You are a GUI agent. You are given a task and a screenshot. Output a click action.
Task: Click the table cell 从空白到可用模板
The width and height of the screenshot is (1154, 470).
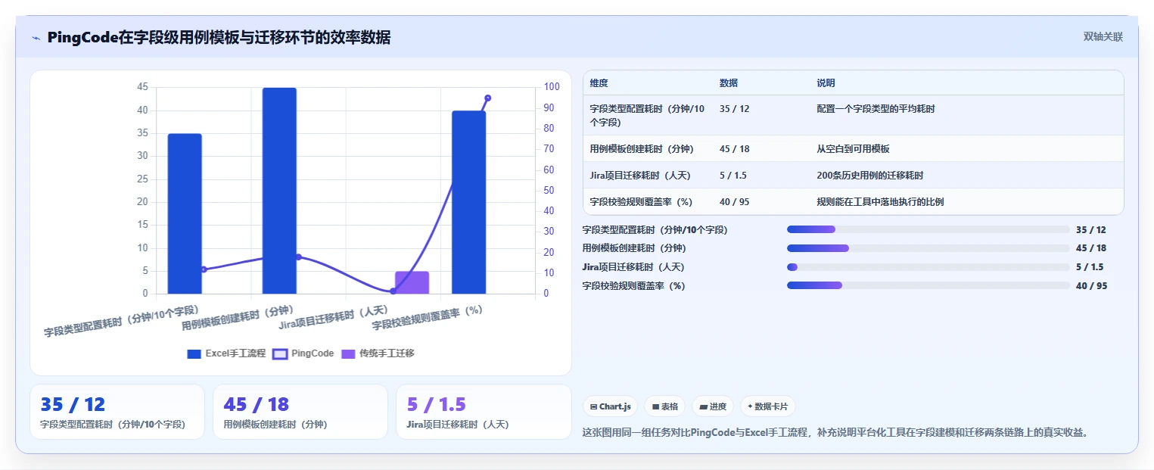point(853,149)
